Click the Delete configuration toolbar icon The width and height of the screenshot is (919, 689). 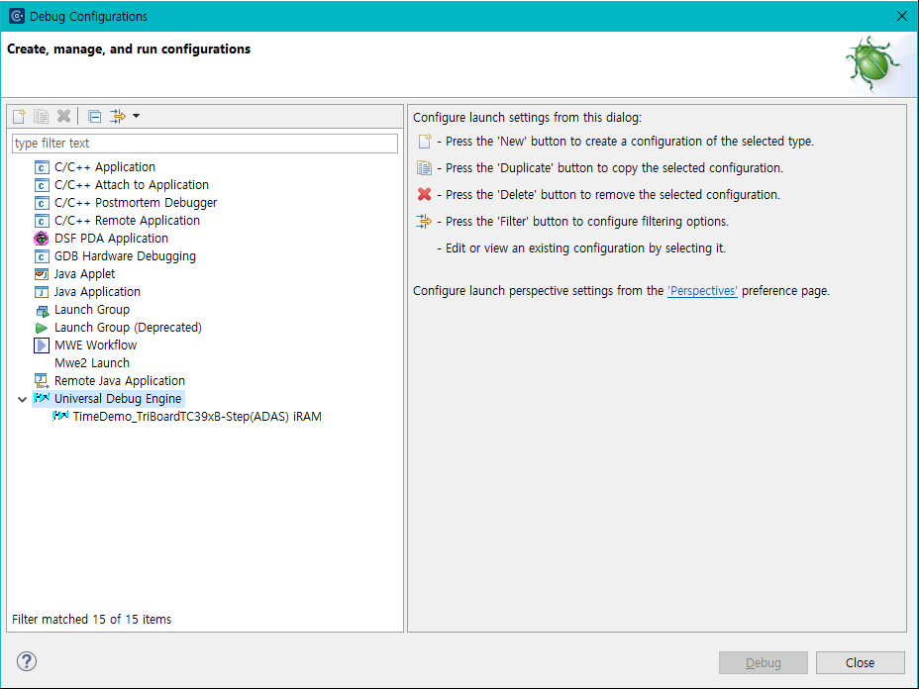64,116
